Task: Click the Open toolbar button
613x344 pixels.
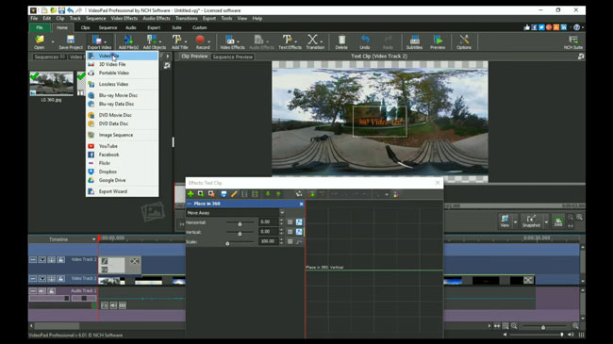Action: [x=39, y=41]
